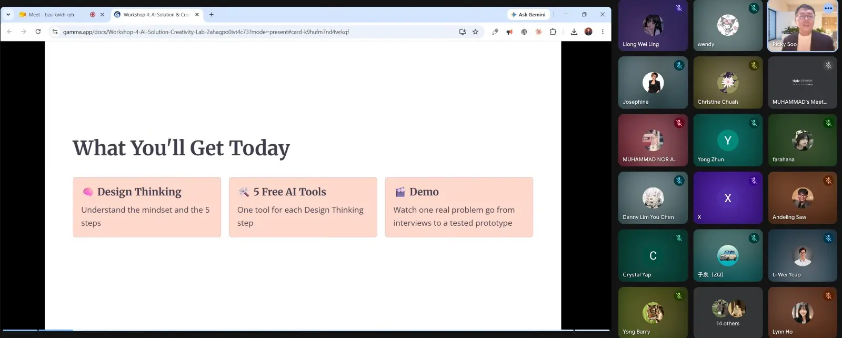The height and width of the screenshot is (338, 842).
Task: Open the megaphone extension
Action: [x=509, y=32]
